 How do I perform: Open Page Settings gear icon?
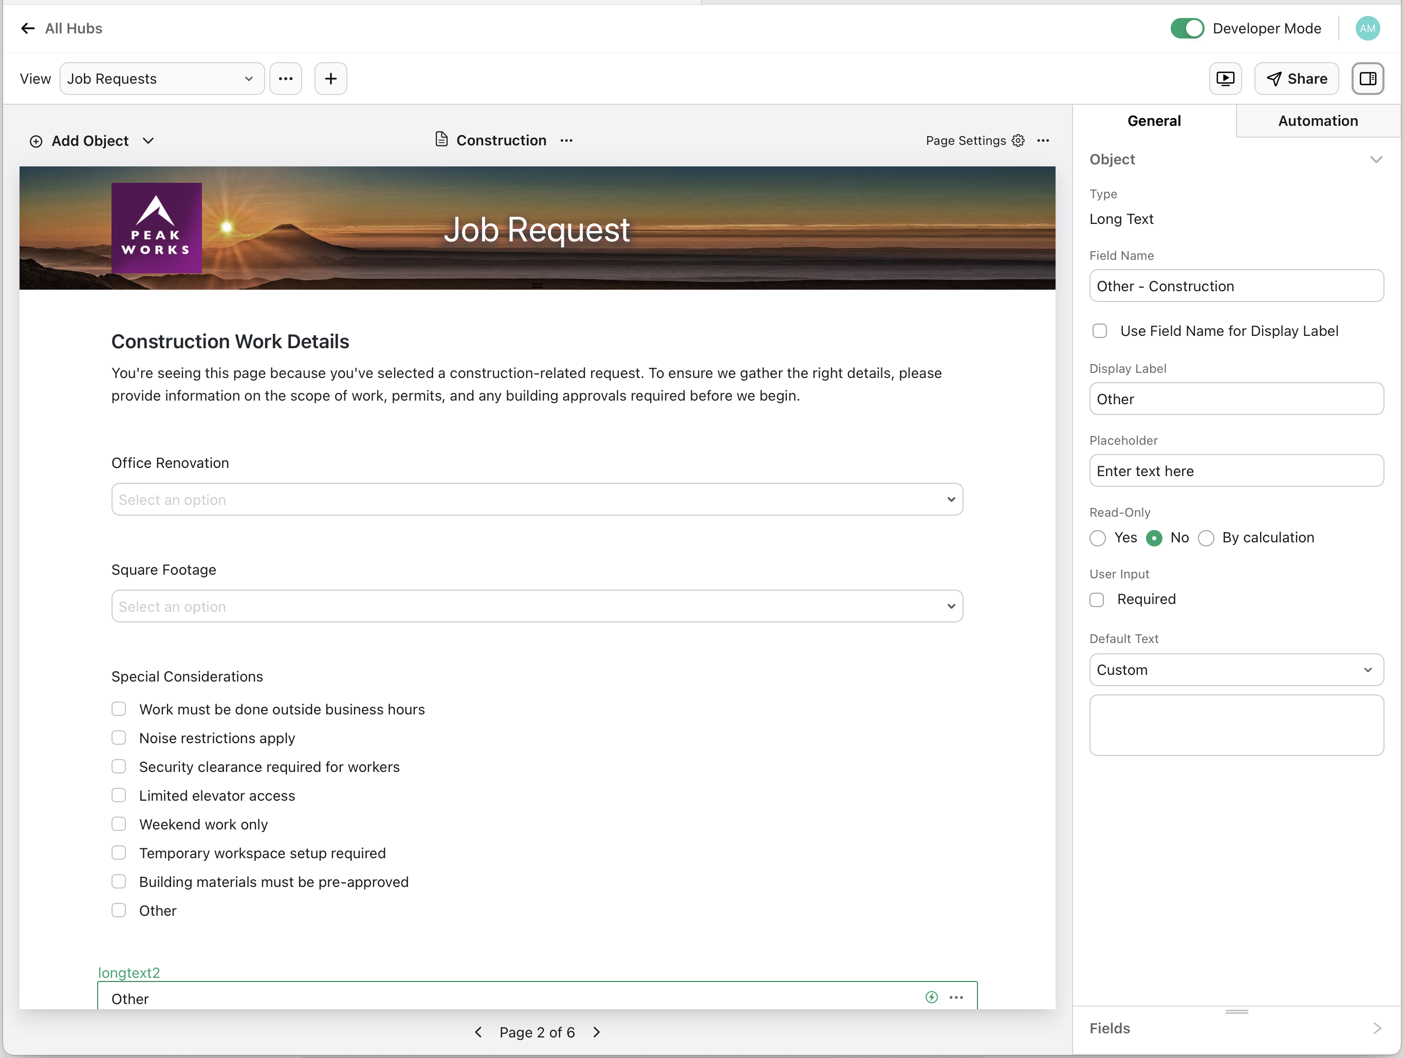(x=1018, y=140)
